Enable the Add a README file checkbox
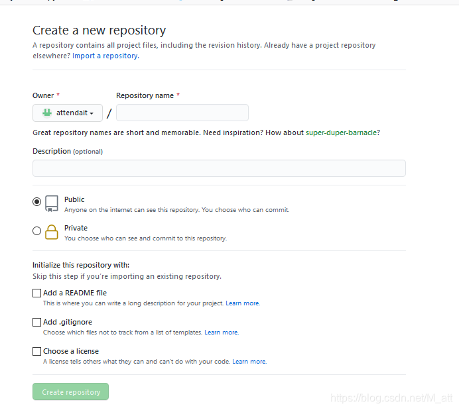459x410 pixels. pyautogui.click(x=37, y=293)
